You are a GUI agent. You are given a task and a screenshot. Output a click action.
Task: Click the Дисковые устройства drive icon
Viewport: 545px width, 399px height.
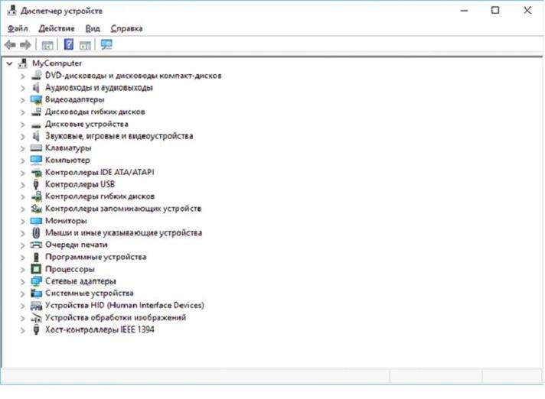coord(36,125)
